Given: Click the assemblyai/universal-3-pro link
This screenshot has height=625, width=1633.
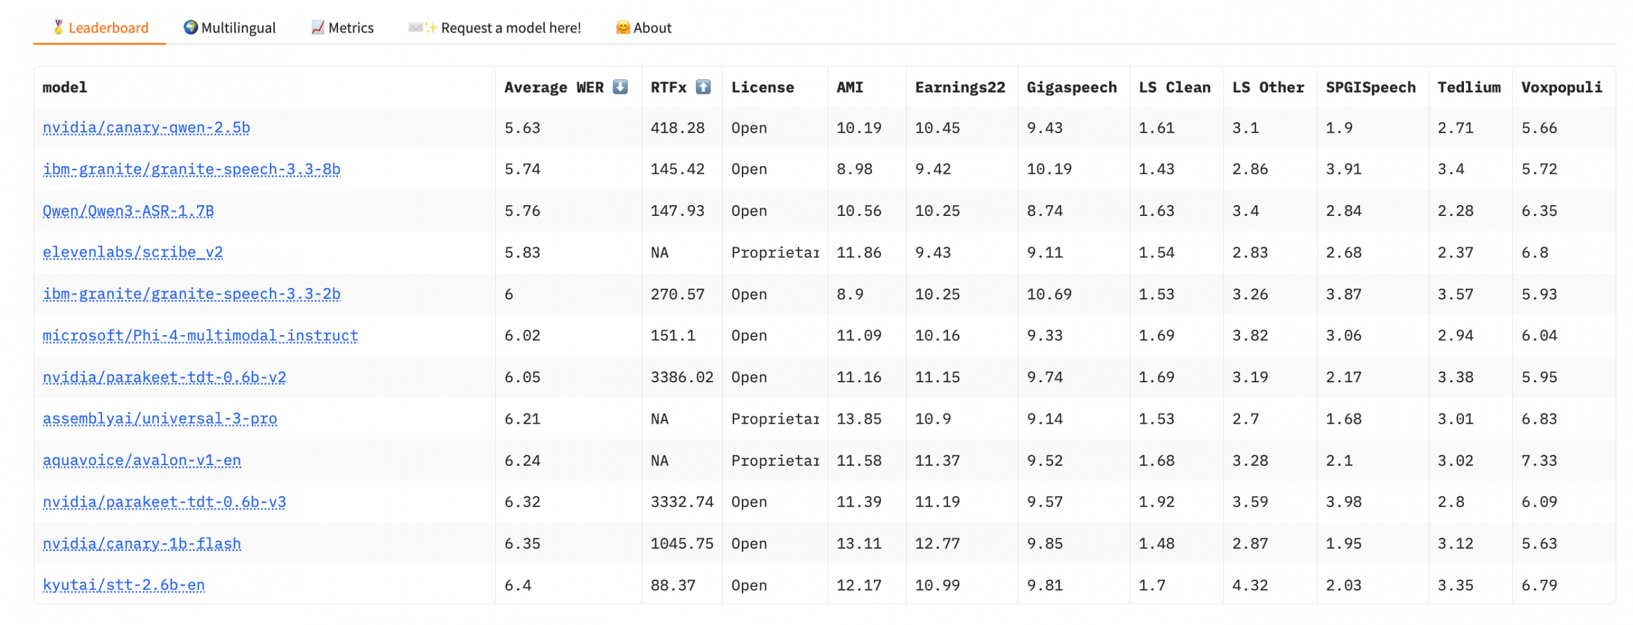Looking at the screenshot, I should [x=159, y=418].
